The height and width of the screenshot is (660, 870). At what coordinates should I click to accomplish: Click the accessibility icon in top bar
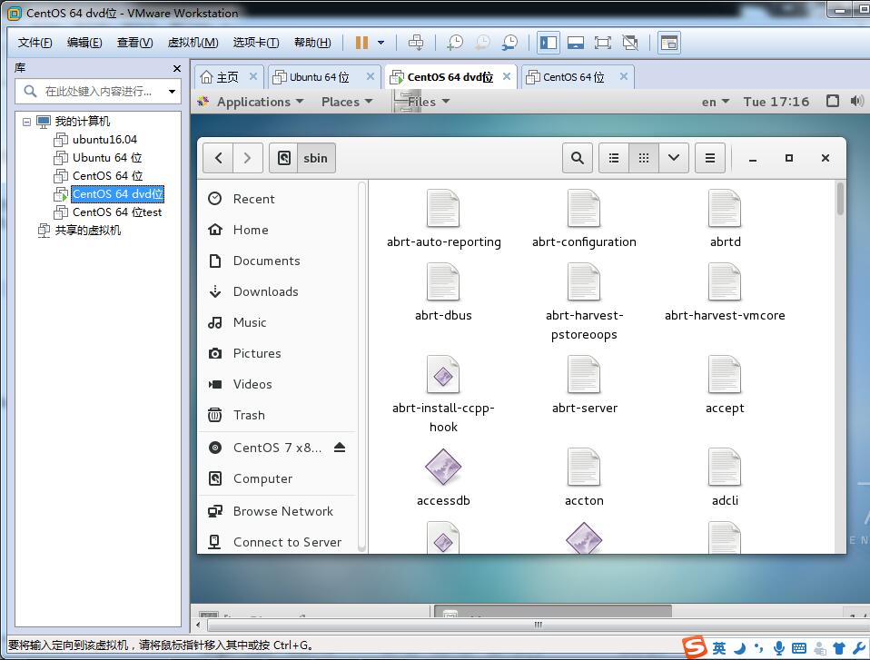tap(832, 101)
